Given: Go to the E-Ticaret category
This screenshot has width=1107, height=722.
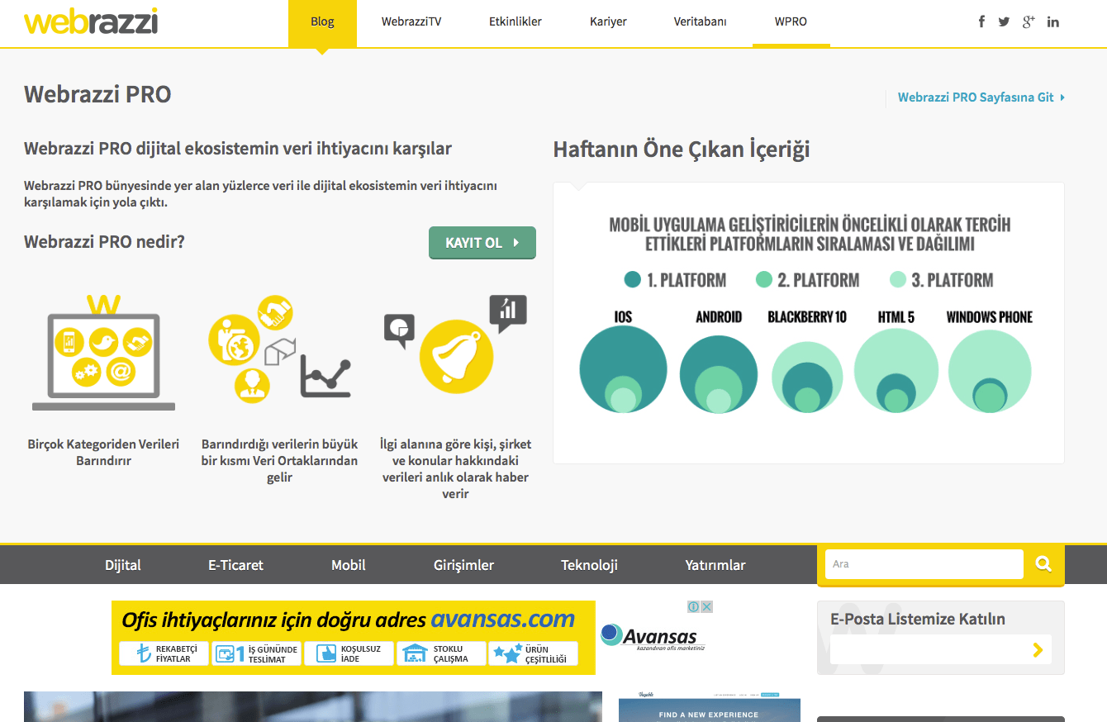Looking at the screenshot, I should (x=235, y=565).
